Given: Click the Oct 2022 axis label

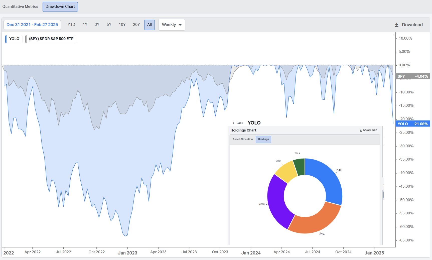Looking at the screenshot, I should 97,252.
